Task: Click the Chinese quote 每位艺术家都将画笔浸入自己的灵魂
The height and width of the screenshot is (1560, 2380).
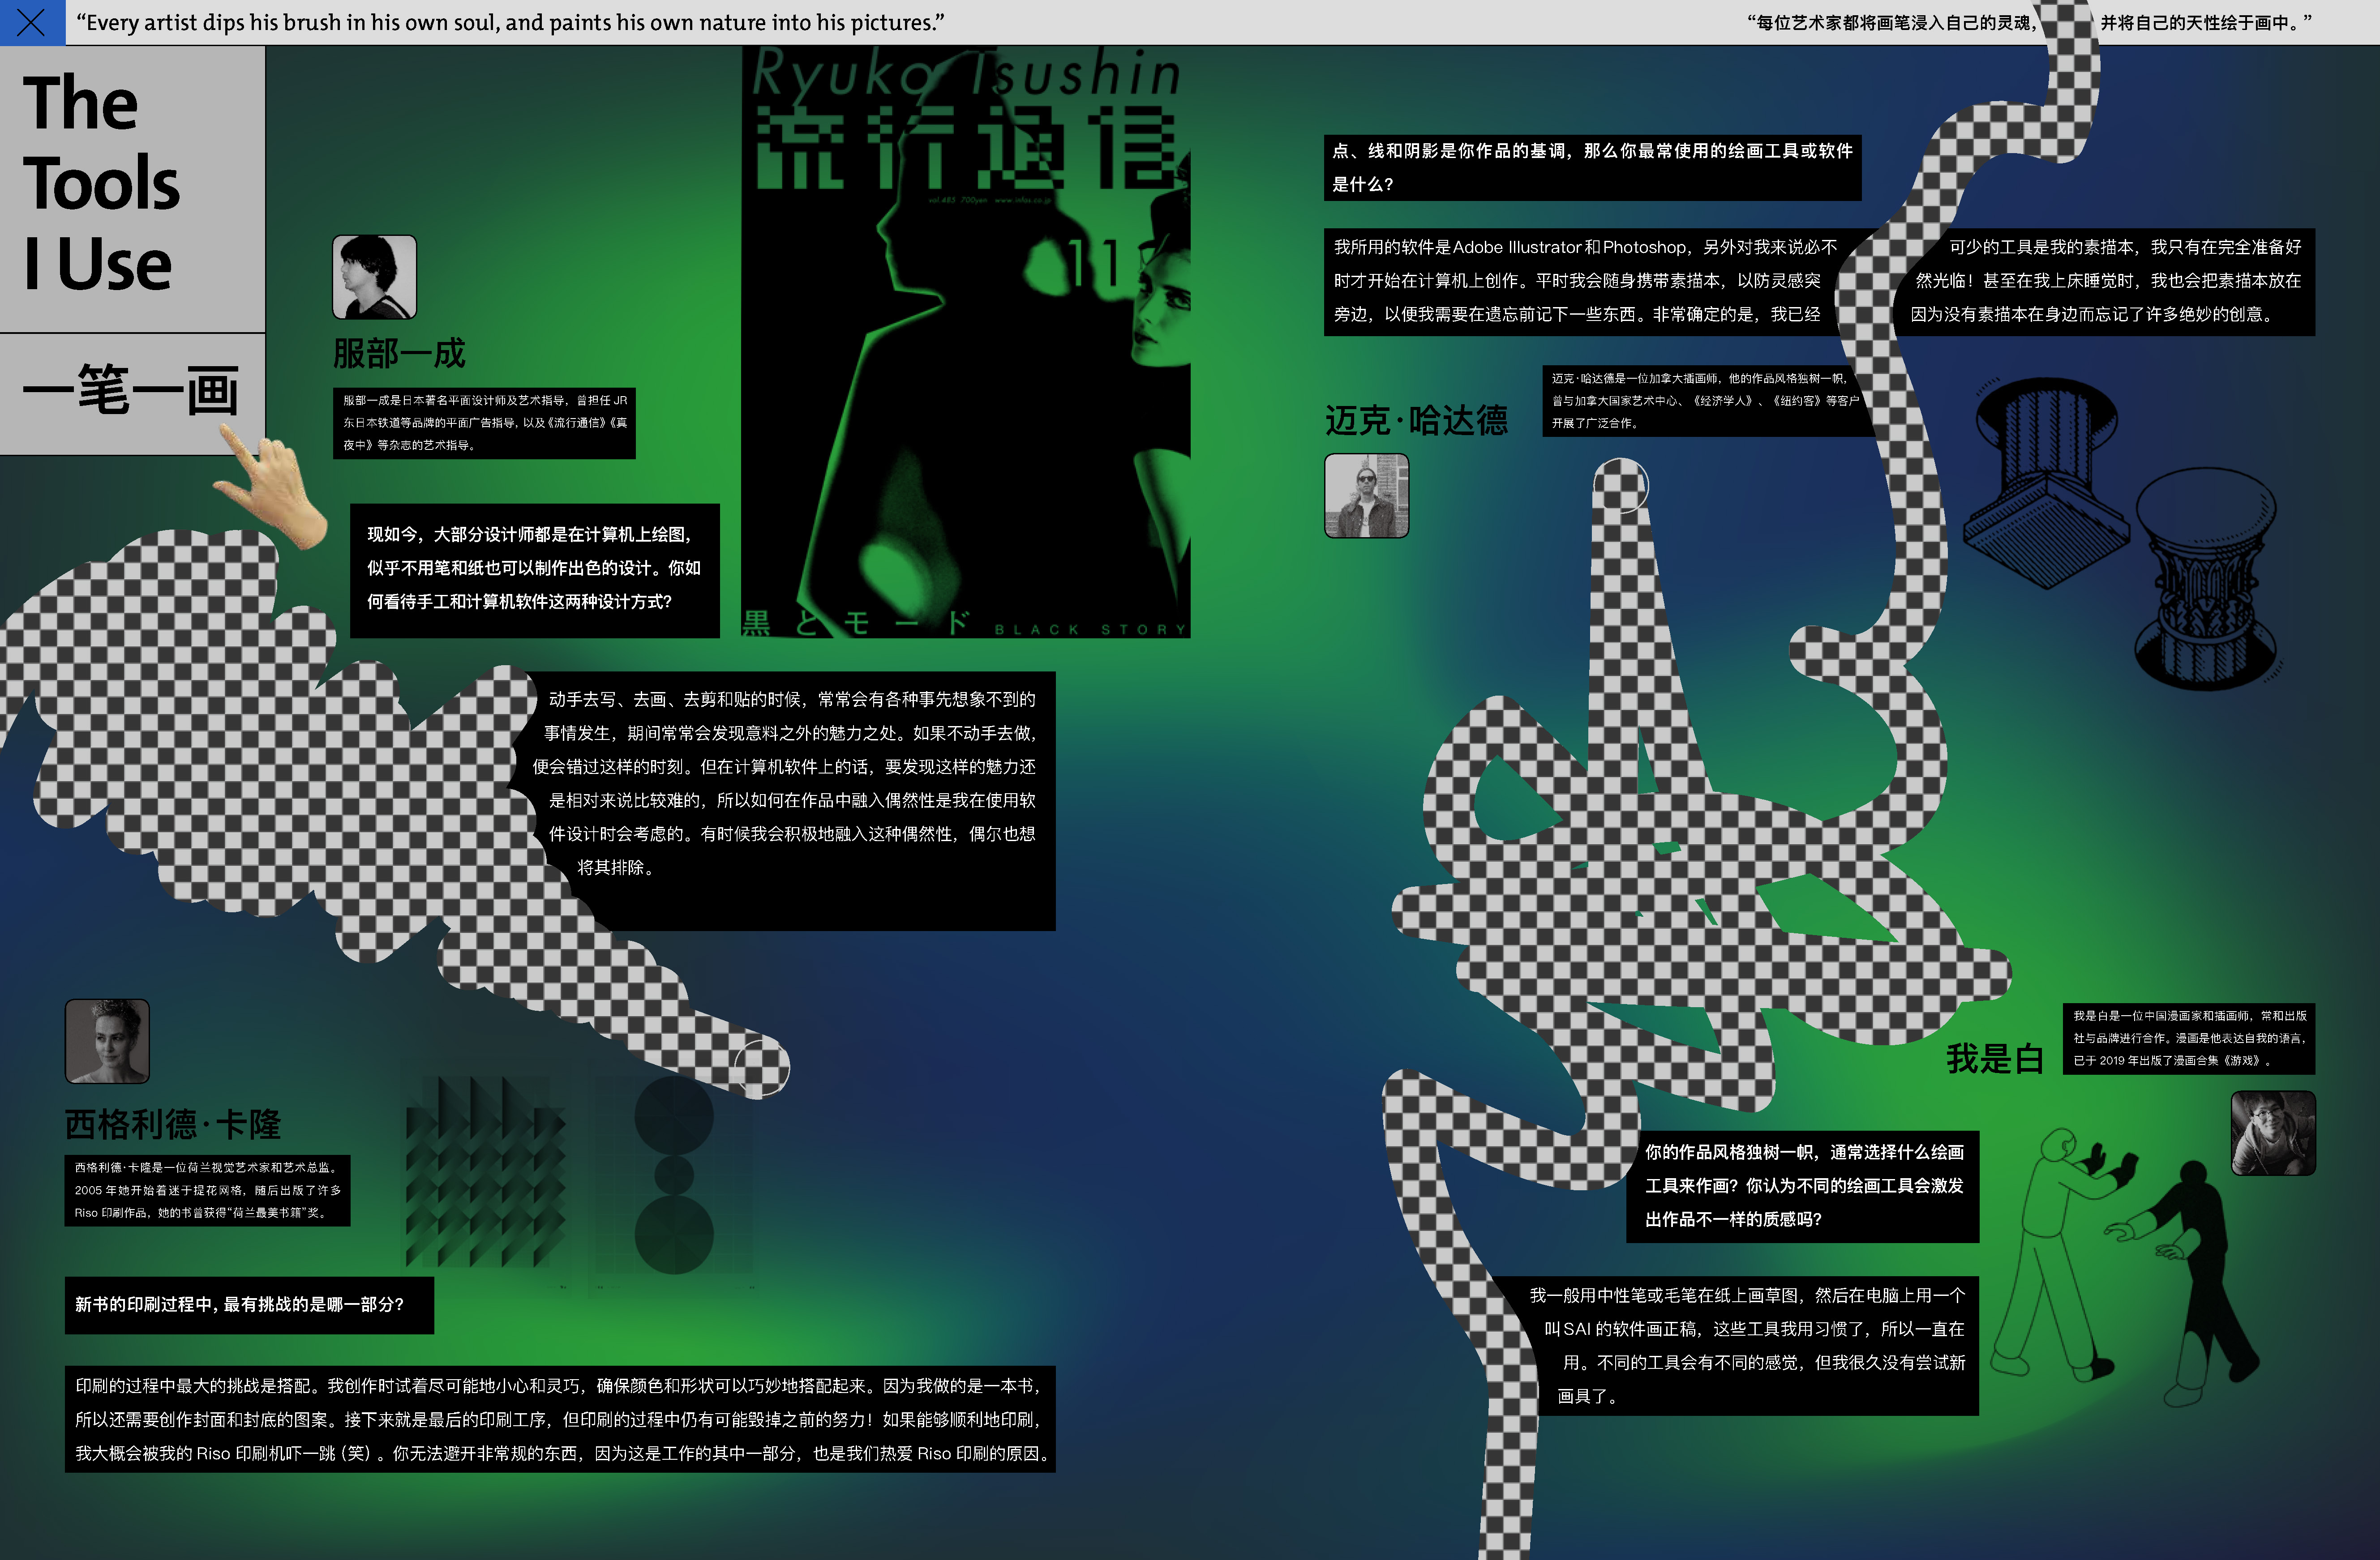Action: click(x=1892, y=22)
